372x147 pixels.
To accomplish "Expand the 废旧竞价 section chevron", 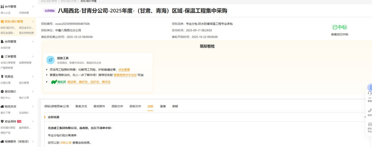I will point(33,92).
